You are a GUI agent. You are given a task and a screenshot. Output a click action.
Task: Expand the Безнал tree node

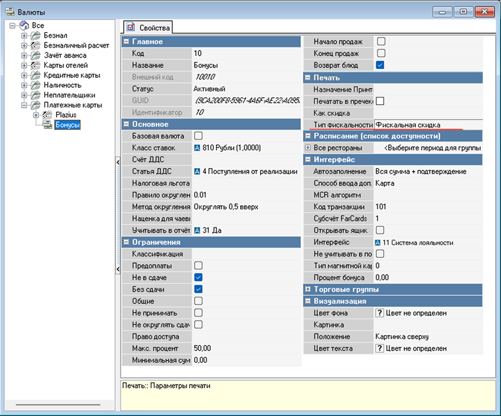[x=24, y=36]
